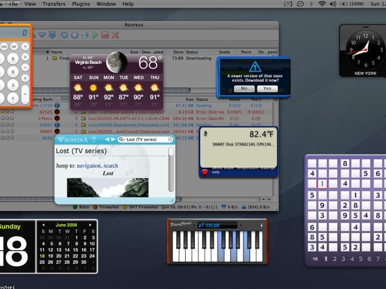Click Yes on the iStat nano update prompt
This screenshot has width=386, height=289.
point(267,89)
